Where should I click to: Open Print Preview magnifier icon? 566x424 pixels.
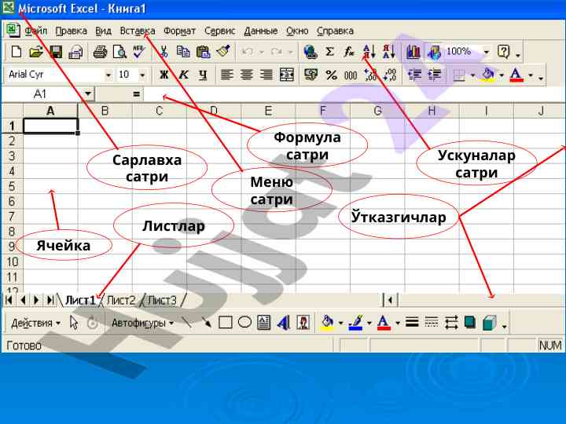coord(119,52)
